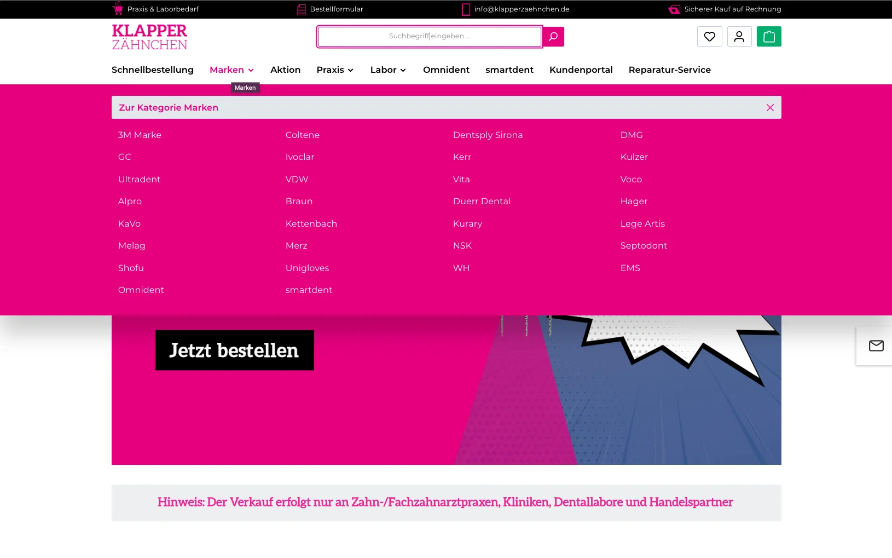Select smartdent in the main navigation bar
This screenshot has height=558, width=892.
click(x=509, y=70)
